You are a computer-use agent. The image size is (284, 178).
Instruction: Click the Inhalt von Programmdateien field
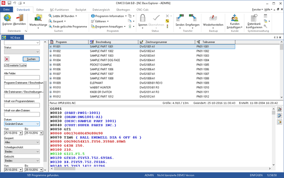(22, 105)
